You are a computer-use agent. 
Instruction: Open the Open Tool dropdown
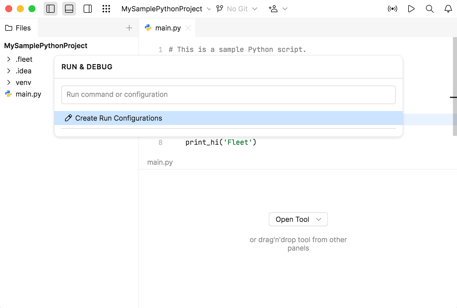pyautogui.click(x=298, y=220)
